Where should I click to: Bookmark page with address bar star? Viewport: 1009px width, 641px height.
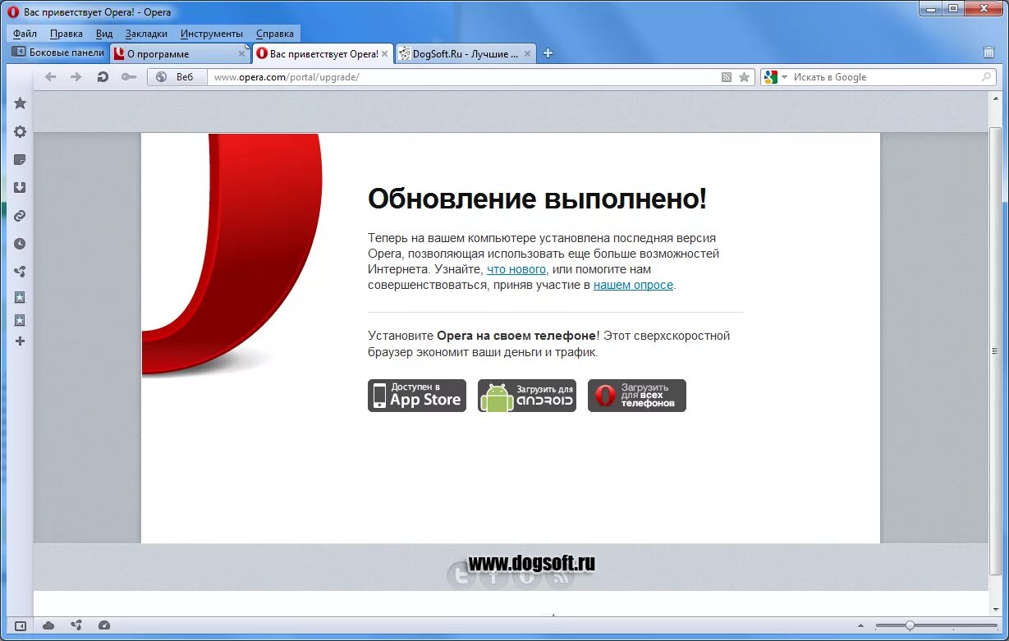[x=744, y=77]
